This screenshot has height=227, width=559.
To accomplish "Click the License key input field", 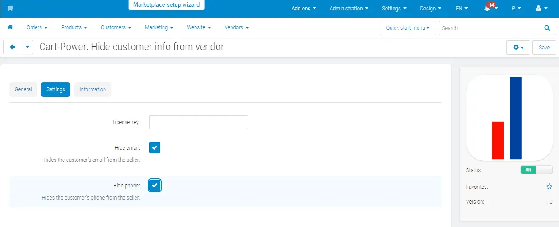I will pos(198,122).
